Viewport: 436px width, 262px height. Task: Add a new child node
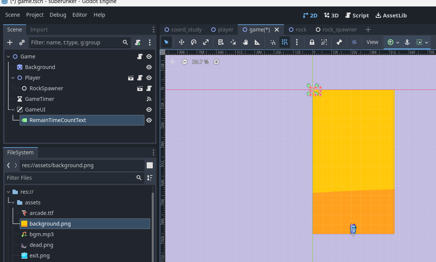[x=10, y=42]
